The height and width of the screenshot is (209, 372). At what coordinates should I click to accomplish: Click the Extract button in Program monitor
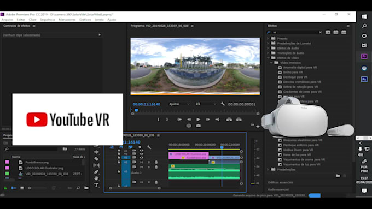point(239,120)
